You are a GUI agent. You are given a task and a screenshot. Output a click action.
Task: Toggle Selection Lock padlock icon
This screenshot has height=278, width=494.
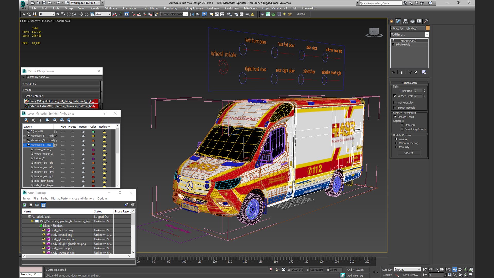click(x=277, y=270)
